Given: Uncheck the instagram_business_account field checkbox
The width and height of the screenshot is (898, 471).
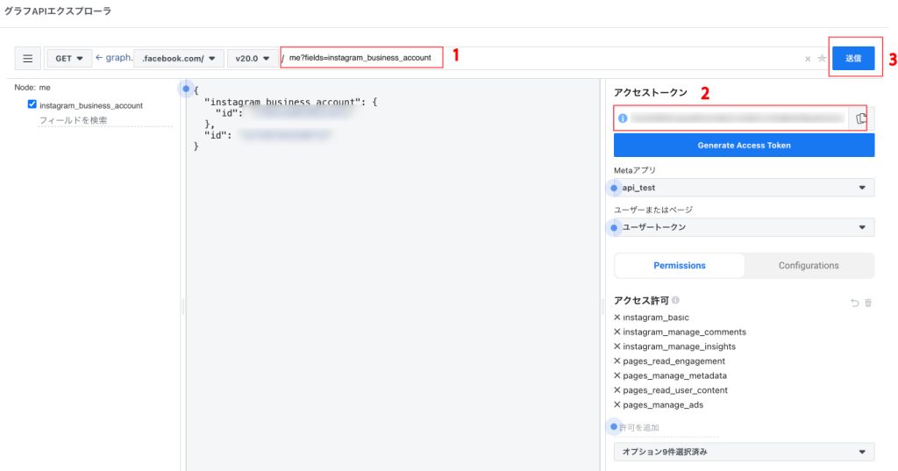Looking at the screenshot, I should 32,104.
